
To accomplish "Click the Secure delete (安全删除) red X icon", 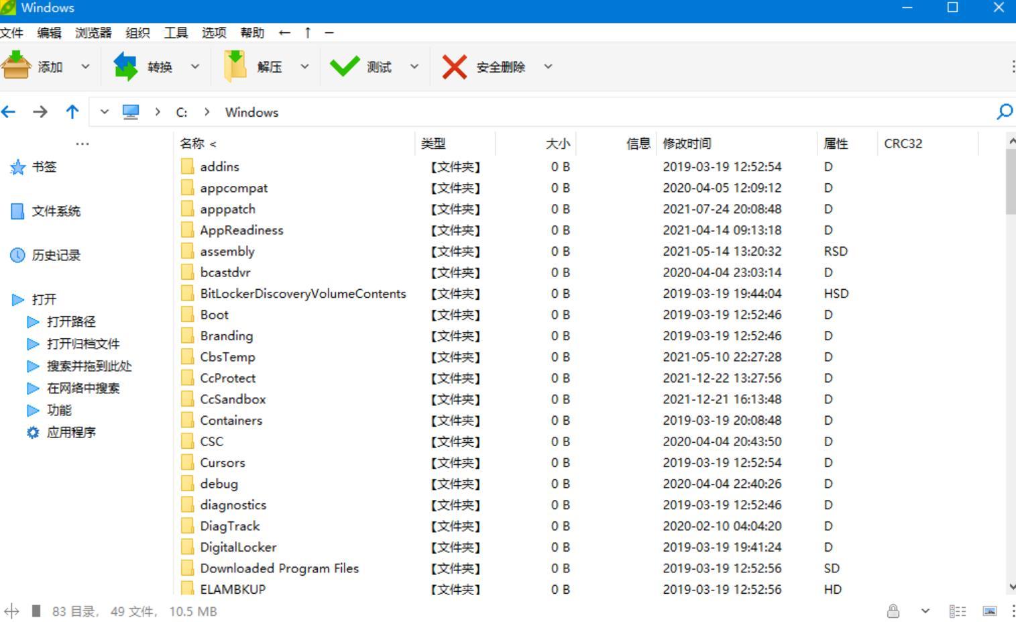I will (454, 66).
